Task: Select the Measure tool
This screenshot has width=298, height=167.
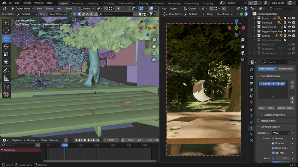Action: tap(6, 78)
